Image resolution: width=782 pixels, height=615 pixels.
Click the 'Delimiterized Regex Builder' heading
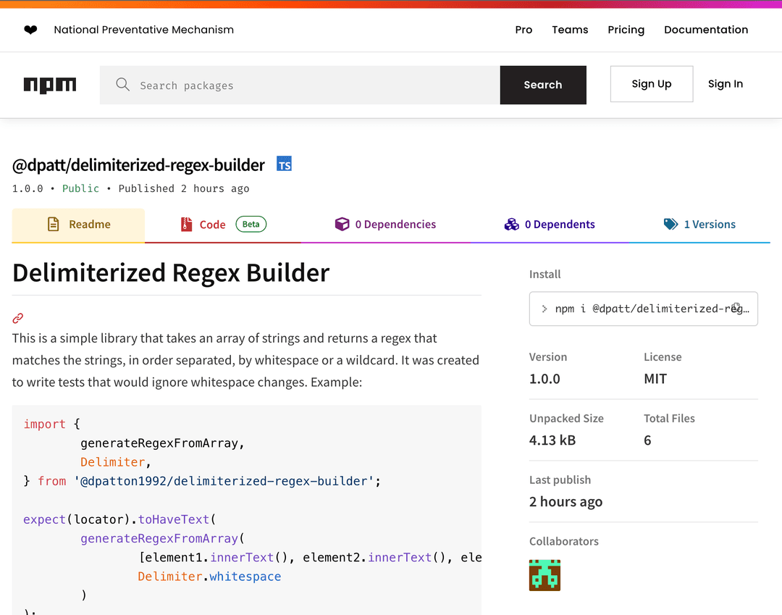point(171,273)
